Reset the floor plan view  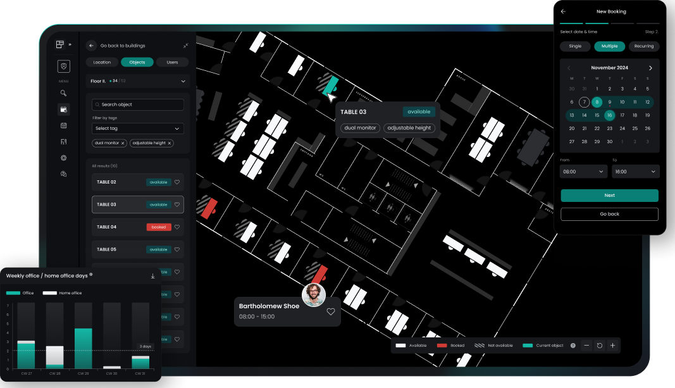599,346
